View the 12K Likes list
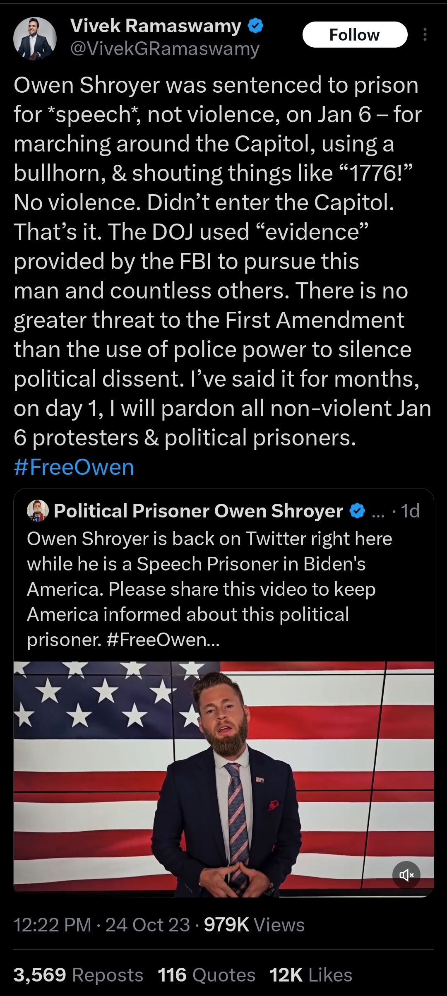The height and width of the screenshot is (996, 447). tap(310, 975)
